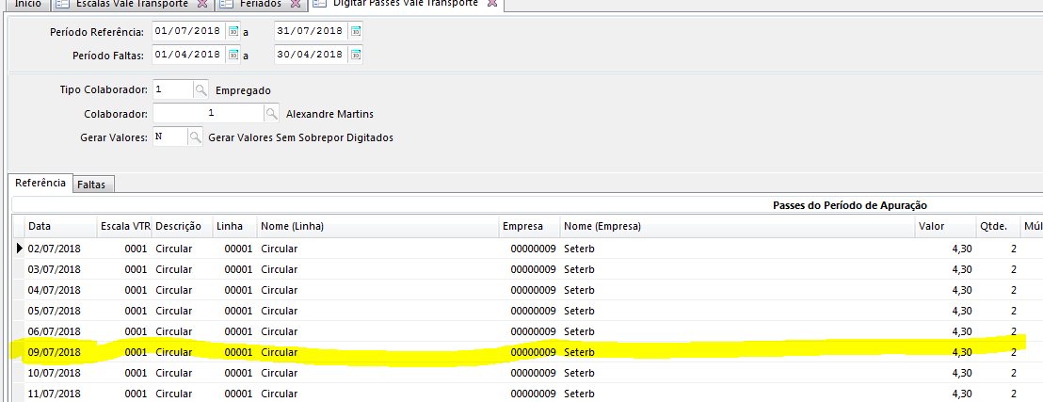This screenshot has height=402, width=1043.
Task: Click the Tipo Colaborador search magnifier
Action: [x=201, y=89]
